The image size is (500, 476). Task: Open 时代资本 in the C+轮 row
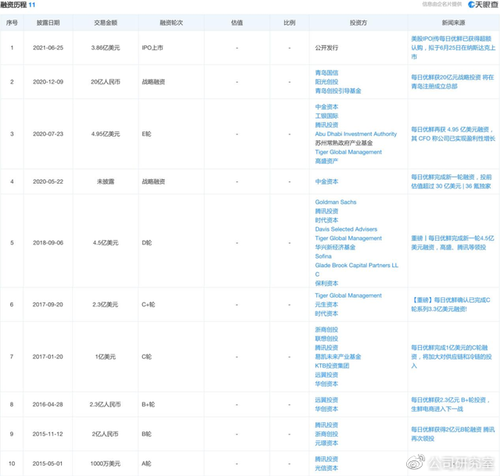(327, 313)
